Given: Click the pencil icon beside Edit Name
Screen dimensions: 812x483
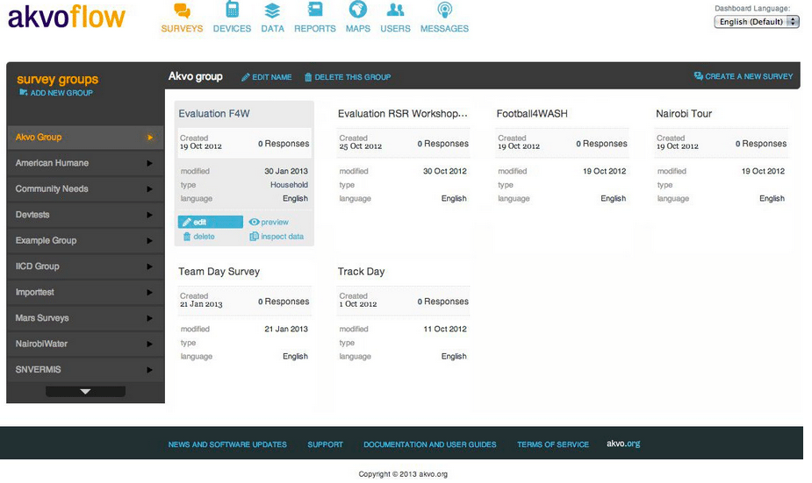Looking at the screenshot, I should [x=246, y=77].
